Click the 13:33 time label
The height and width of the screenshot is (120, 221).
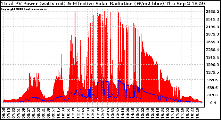pos(113,113)
